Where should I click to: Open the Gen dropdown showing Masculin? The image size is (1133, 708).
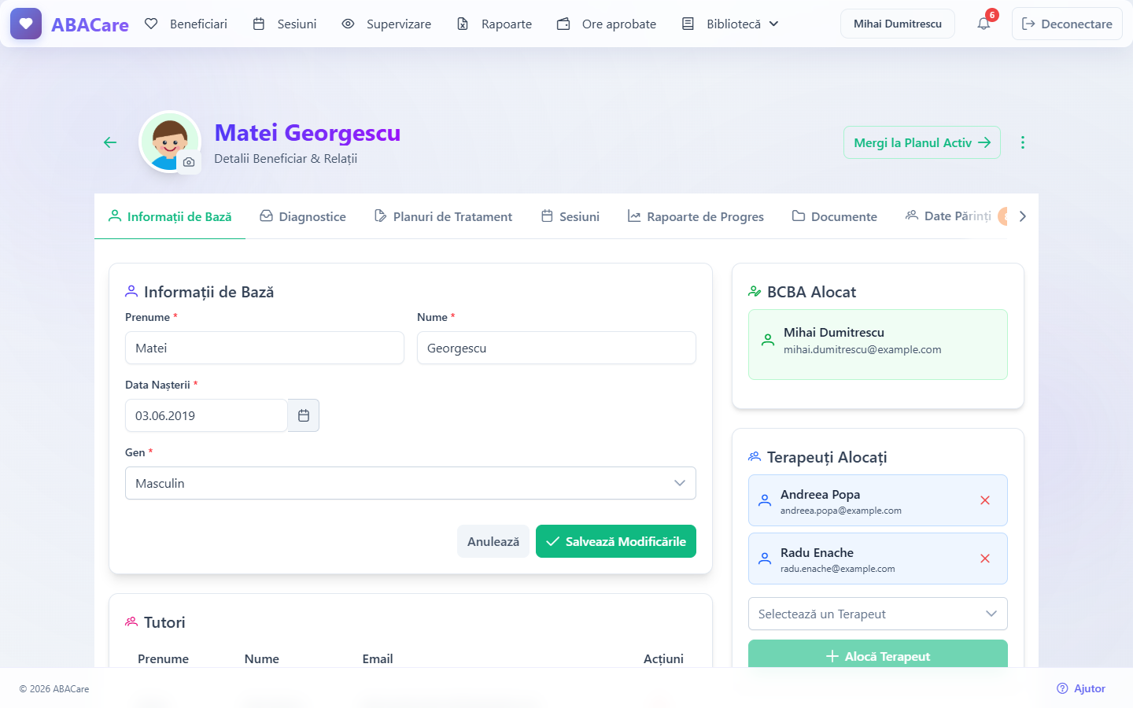tap(411, 483)
